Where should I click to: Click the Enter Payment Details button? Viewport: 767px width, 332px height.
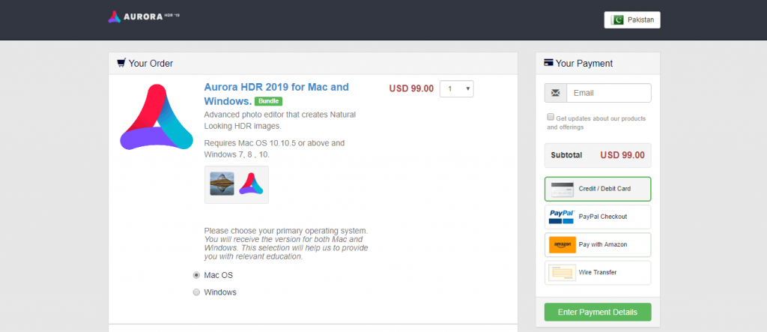coord(598,312)
